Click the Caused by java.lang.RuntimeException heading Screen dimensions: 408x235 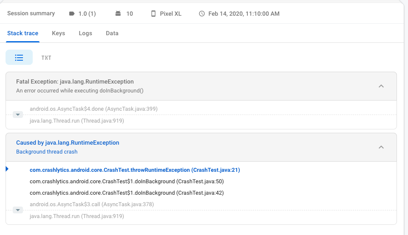pyautogui.click(x=68, y=143)
